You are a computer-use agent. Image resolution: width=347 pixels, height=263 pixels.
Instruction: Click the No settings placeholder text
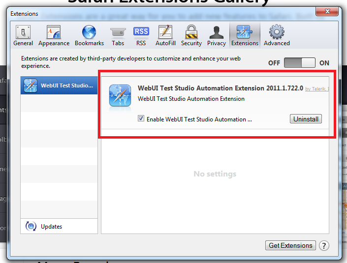click(215, 174)
